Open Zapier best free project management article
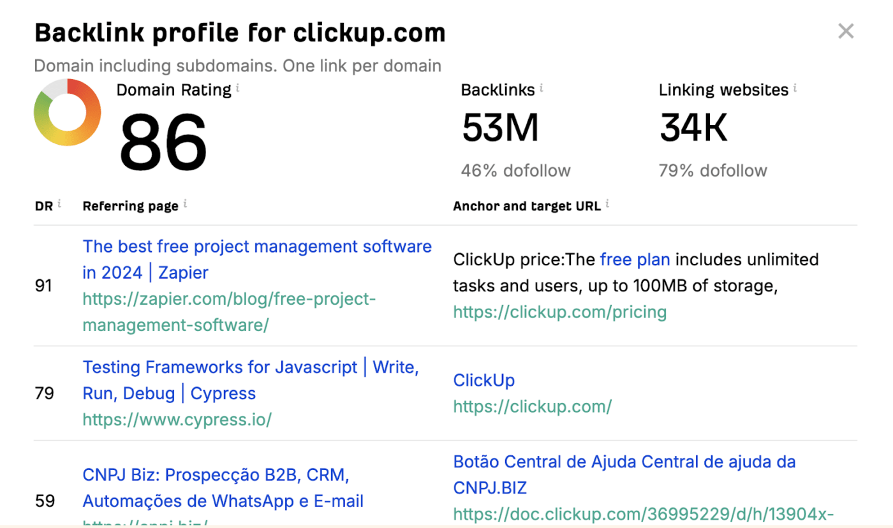This screenshot has height=528, width=893. point(256,260)
